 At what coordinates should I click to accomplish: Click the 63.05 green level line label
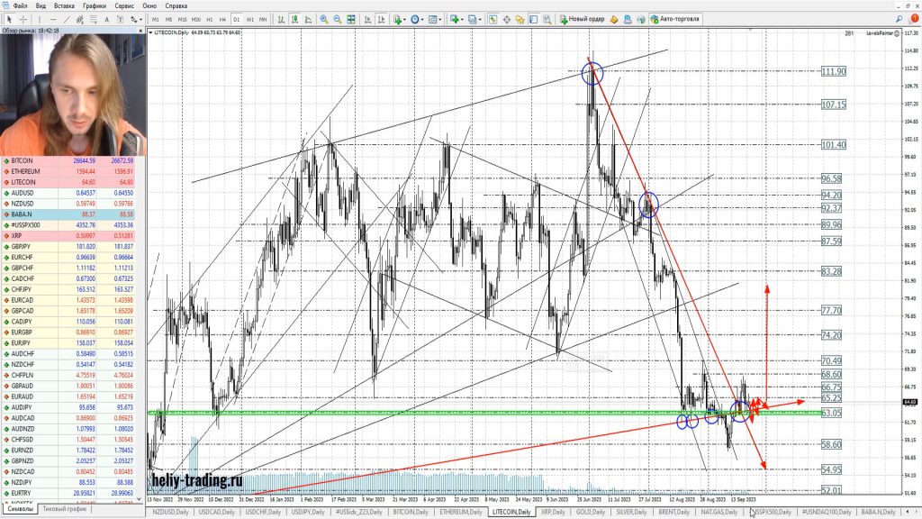[x=832, y=413]
